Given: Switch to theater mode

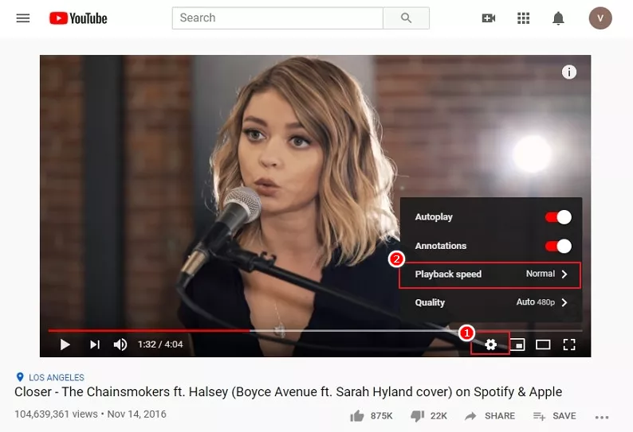Looking at the screenshot, I should pos(543,344).
